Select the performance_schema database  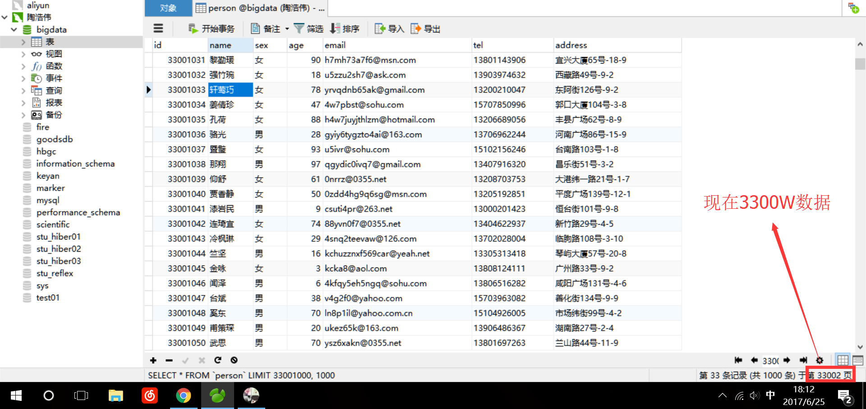click(78, 212)
